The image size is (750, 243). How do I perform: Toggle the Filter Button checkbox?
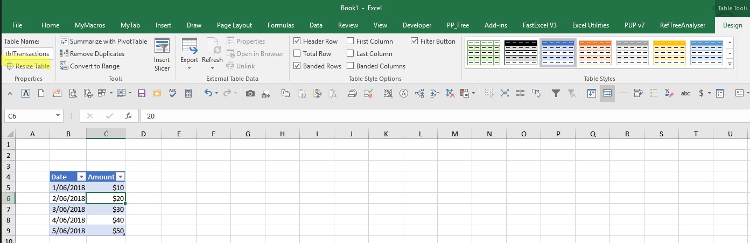(415, 41)
